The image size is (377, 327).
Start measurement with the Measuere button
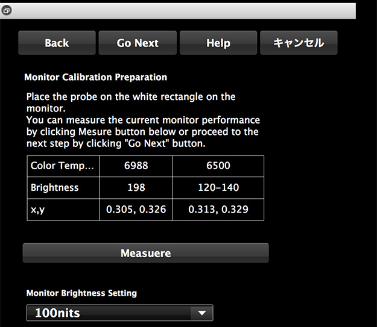click(x=145, y=254)
